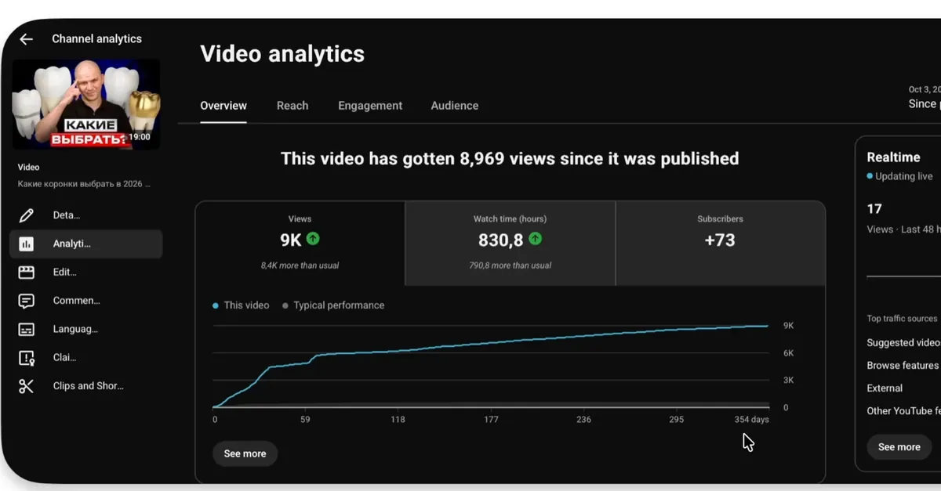Click the 295 days axis label

(x=676, y=420)
